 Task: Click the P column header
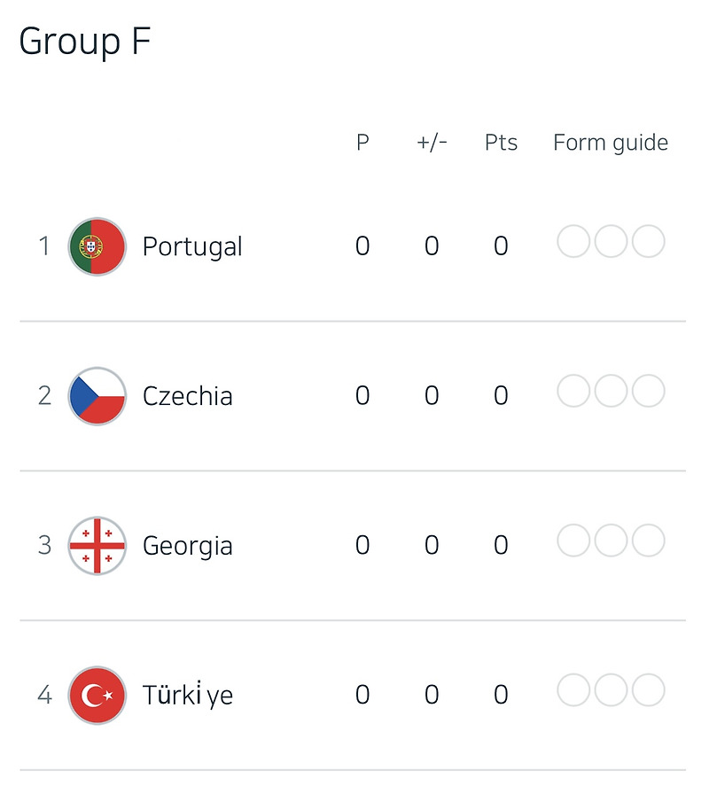362,143
